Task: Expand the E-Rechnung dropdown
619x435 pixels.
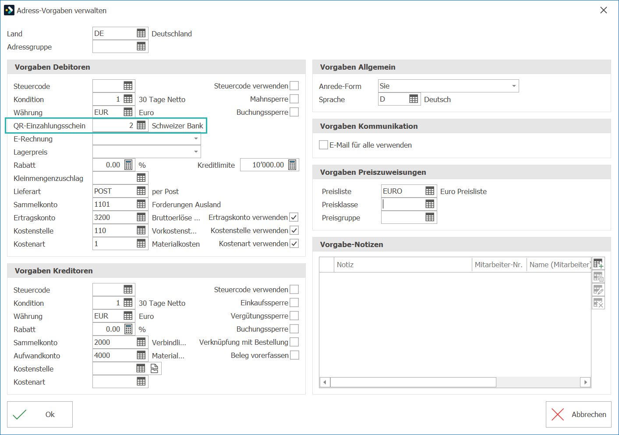Action: click(x=196, y=138)
